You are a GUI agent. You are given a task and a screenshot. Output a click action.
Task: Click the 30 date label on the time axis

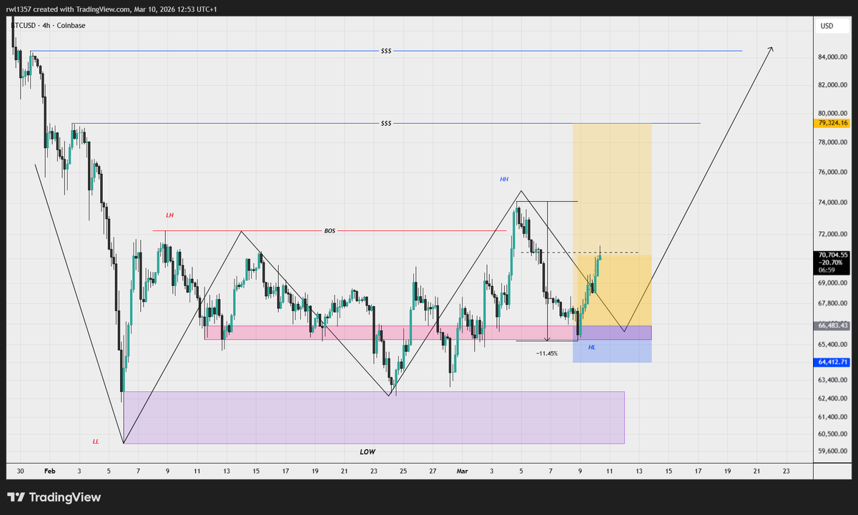pos(20,471)
